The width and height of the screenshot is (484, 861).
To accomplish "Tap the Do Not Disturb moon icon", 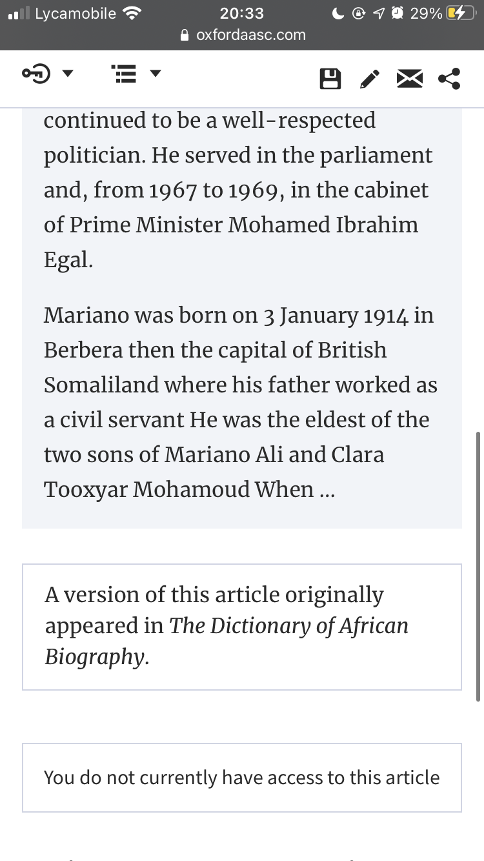I will click(x=338, y=13).
